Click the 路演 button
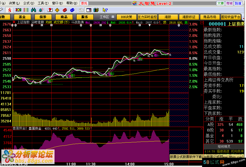This screenshot has width=246, height=167. 238,3
